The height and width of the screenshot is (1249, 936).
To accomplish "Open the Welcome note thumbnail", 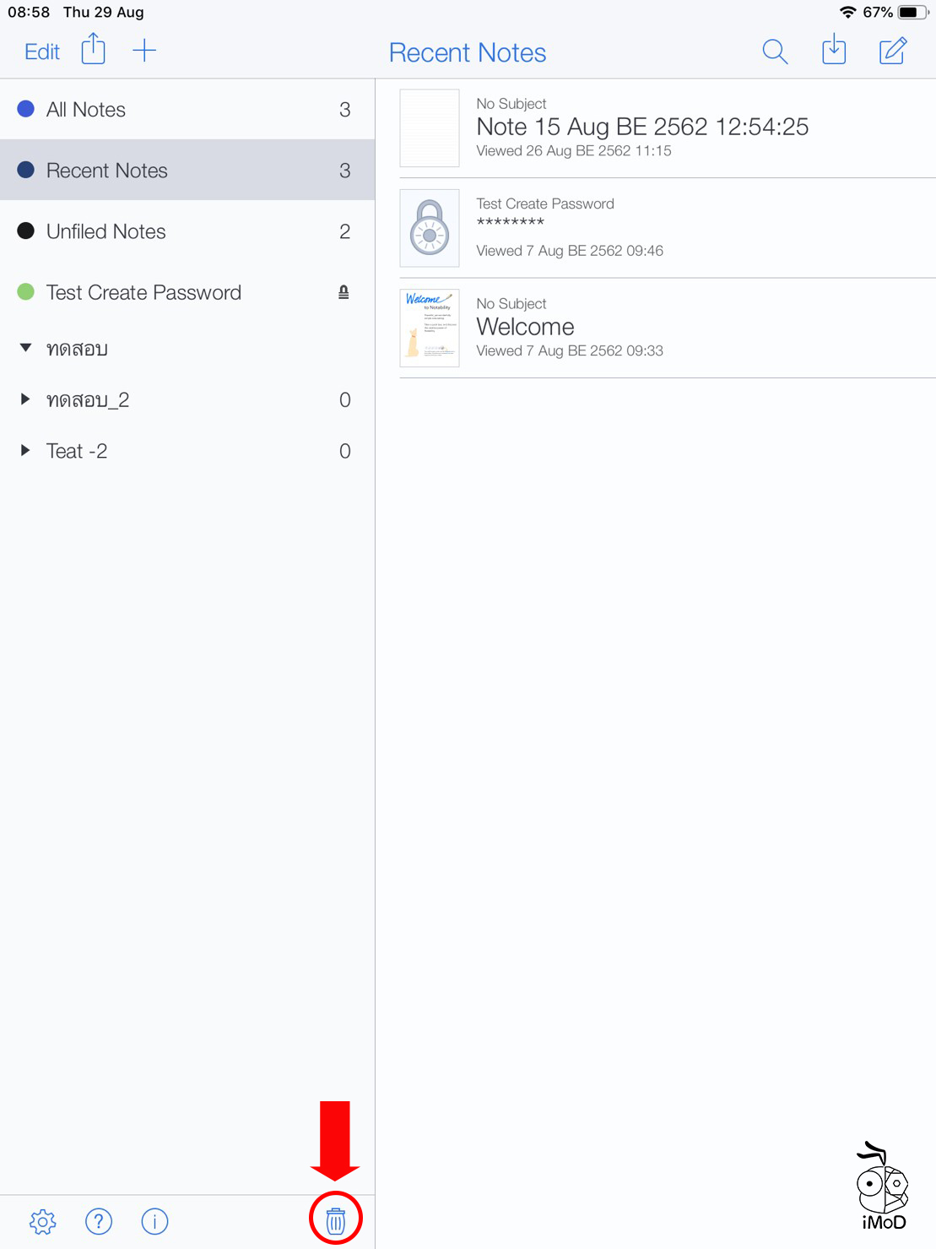I will click(x=429, y=328).
